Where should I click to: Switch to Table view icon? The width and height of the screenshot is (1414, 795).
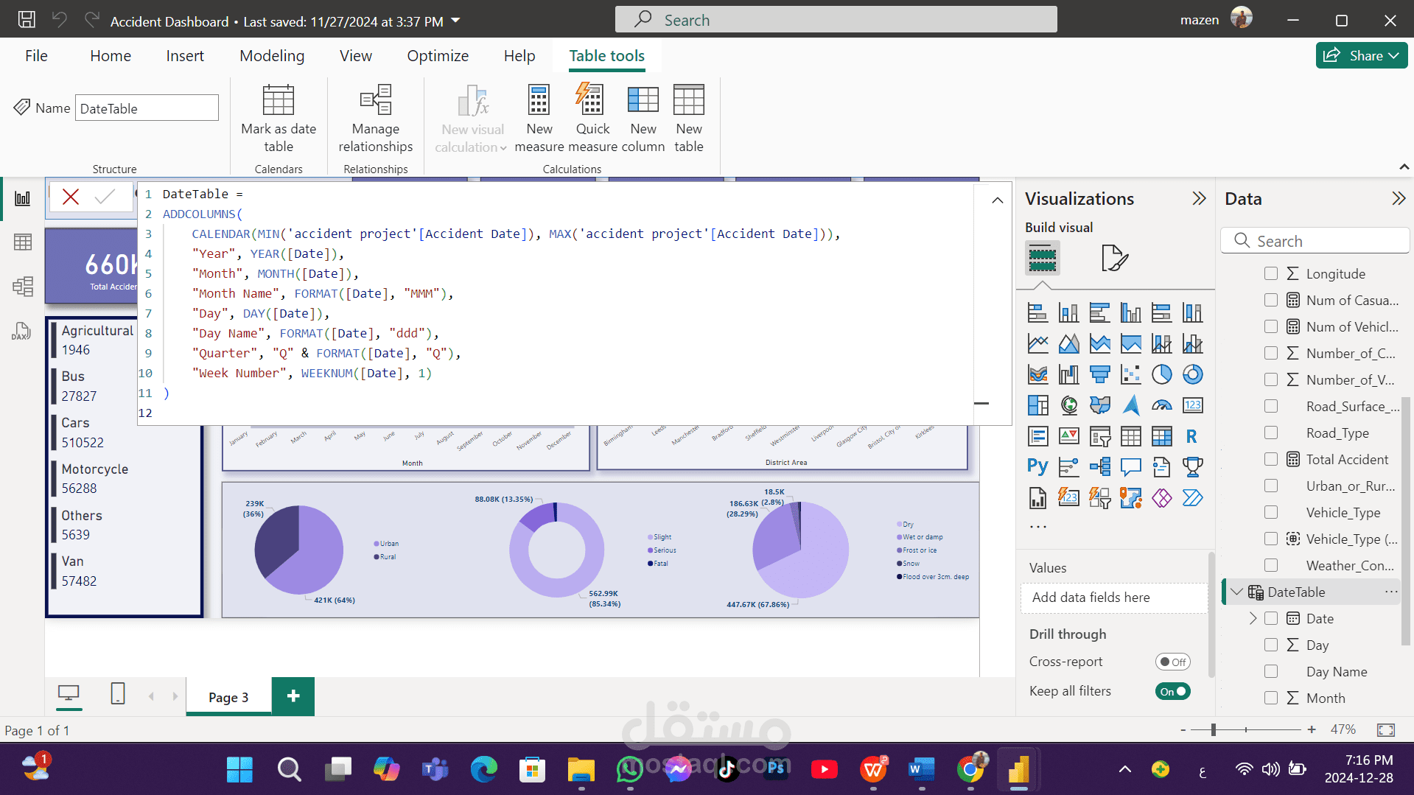(x=23, y=242)
